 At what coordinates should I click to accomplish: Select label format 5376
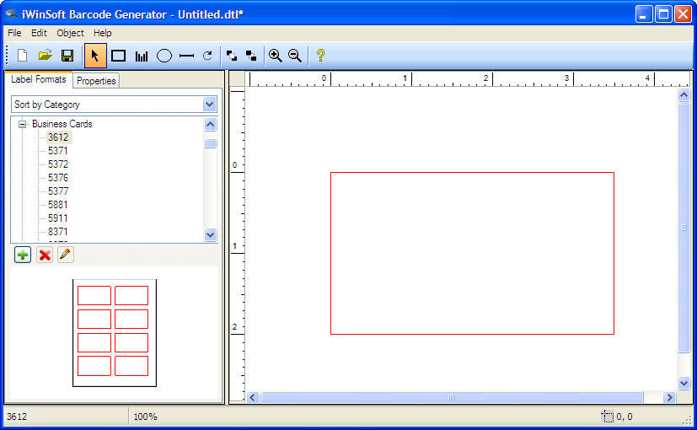tap(58, 178)
